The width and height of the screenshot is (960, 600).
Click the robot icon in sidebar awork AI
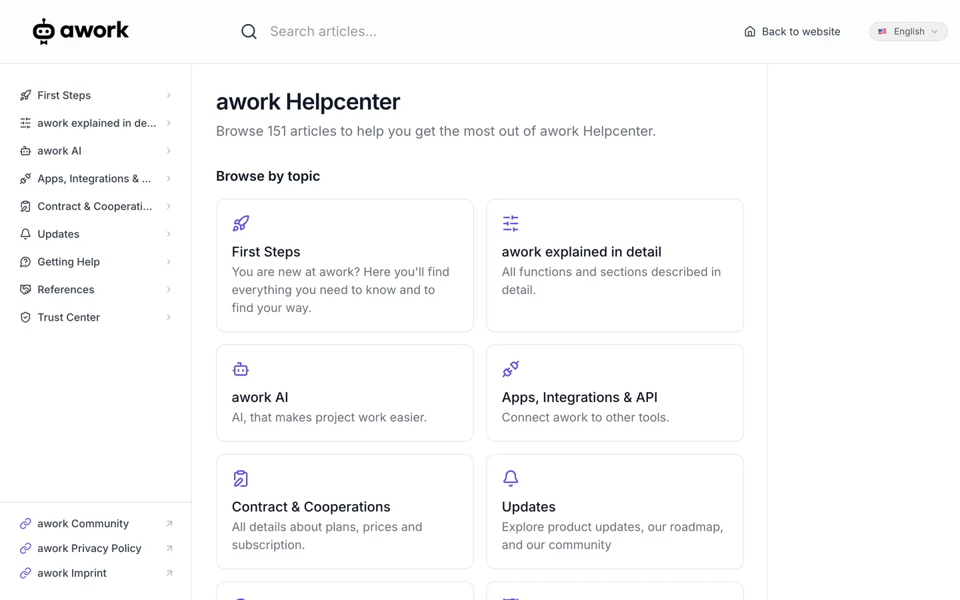click(25, 151)
